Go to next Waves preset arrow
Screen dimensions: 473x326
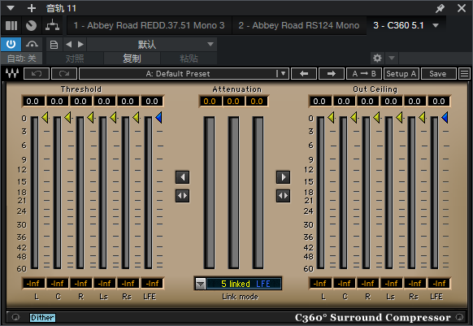pos(332,74)
